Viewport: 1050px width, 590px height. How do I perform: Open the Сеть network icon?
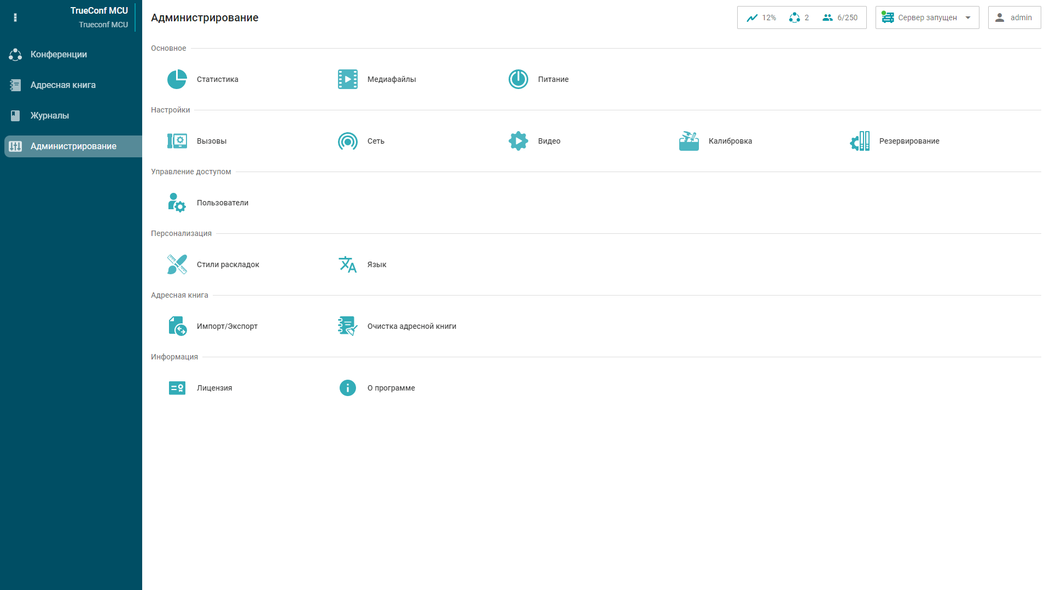(347, 141)
